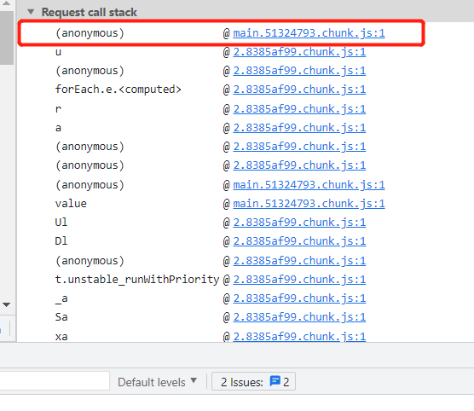
Task: Open the main chunk link for value
Action: (309, 204)
